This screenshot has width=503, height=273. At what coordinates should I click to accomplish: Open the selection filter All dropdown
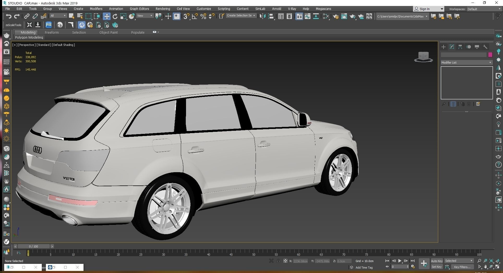[x=58, y=16]
